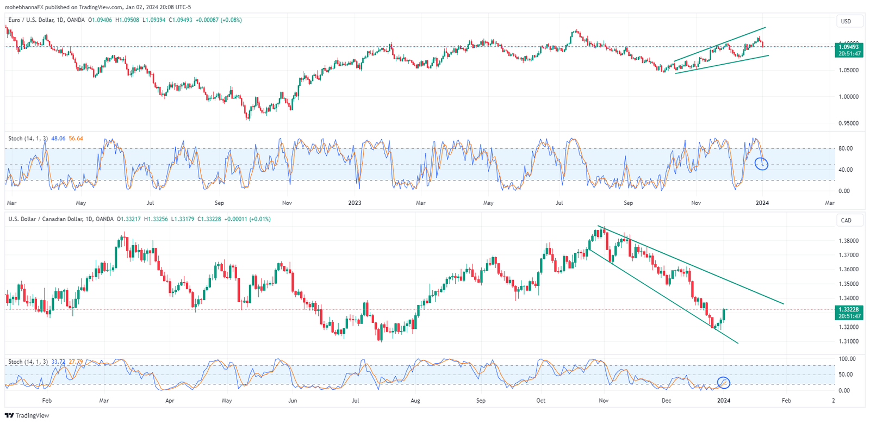The height and width of the screenshot is (424, 870).
Task: Click the 2024 label on bottom time axis
Action: pos(724,401)
